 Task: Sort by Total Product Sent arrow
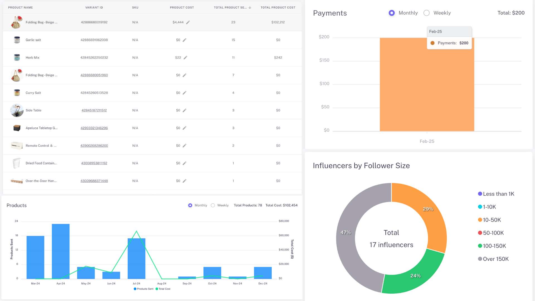tap(250, 8)
